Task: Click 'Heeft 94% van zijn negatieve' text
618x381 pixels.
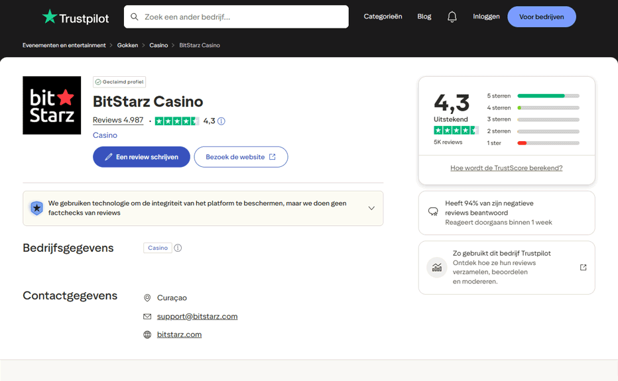Action: [x=489, y=203]
